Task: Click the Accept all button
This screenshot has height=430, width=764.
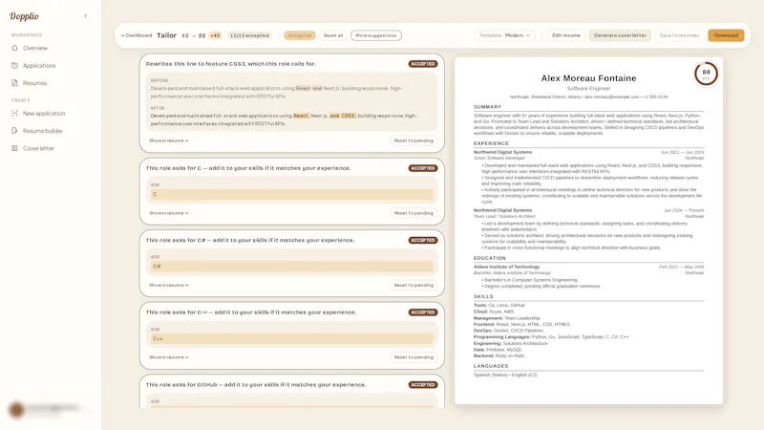Action: tap(300, 35)
